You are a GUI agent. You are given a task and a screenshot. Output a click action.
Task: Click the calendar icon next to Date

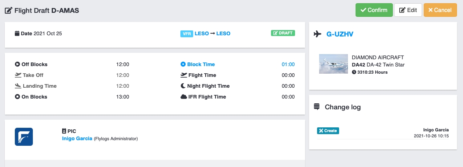pyautogui.click(x=17, y=34)
